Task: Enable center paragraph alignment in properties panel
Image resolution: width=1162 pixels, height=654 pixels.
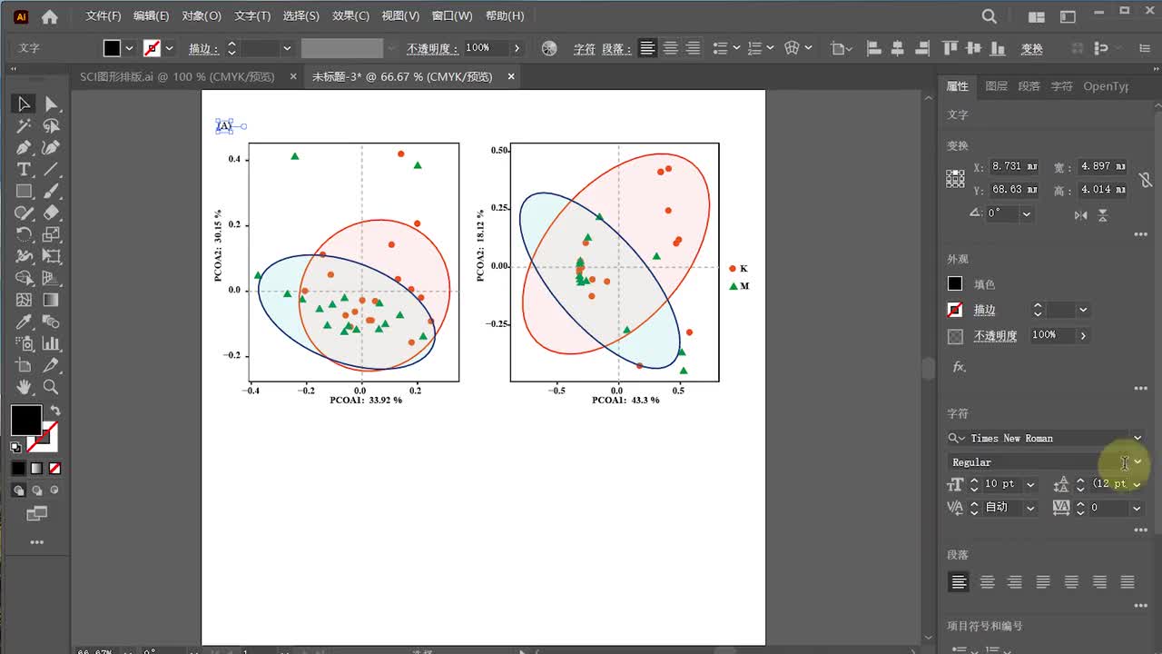Action: 987,582
